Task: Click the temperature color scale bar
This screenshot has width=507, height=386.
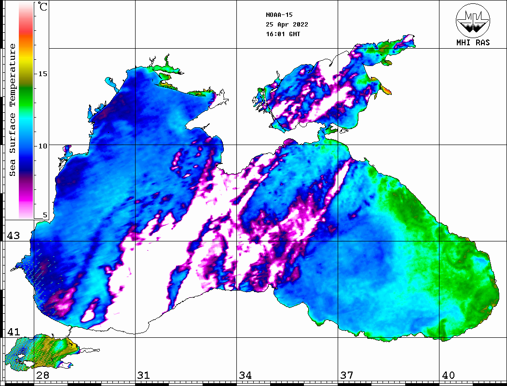Action: [x=26, y=111]
